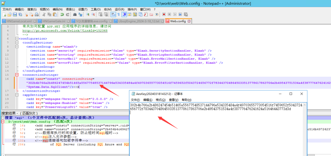This screenshot has width=331, height=156.
Task: Click the Start macro recording icon
Action: point(164,15)
